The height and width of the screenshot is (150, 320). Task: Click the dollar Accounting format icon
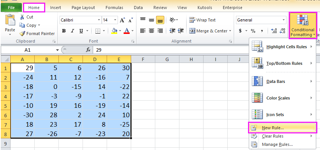click(240, 31)
